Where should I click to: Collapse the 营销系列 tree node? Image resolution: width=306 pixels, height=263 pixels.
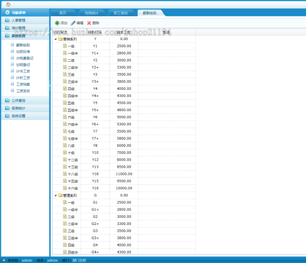tap(56, 39)
